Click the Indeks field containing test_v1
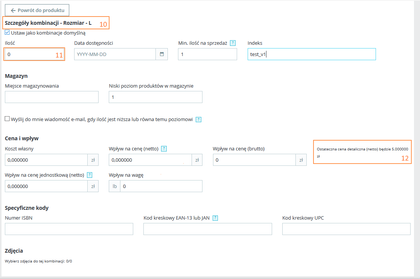This screenshot has height=279, width=420. coord(312,54)
